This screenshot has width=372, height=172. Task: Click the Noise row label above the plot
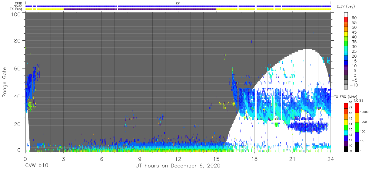point(18,6)
